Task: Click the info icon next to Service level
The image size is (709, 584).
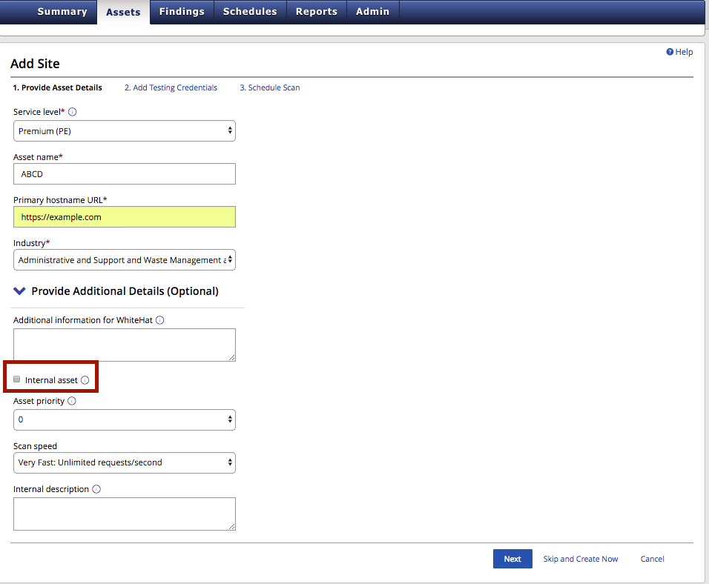Action: 71,111
